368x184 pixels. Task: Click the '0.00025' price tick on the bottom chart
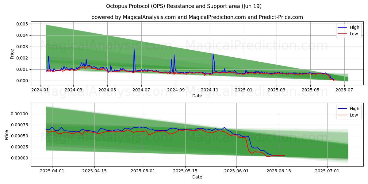(x=20, y=147)
